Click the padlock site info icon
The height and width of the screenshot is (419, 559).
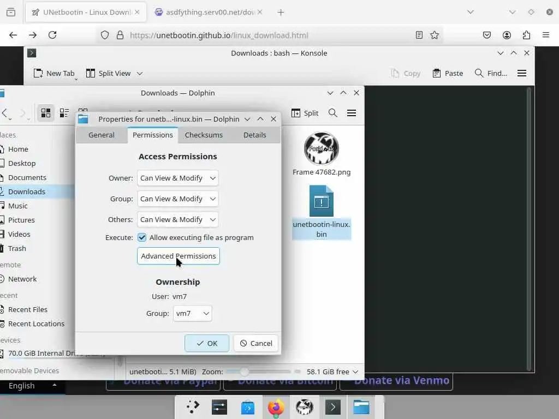pos(120,35)
